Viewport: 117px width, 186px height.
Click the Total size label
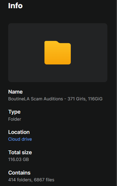20,152
